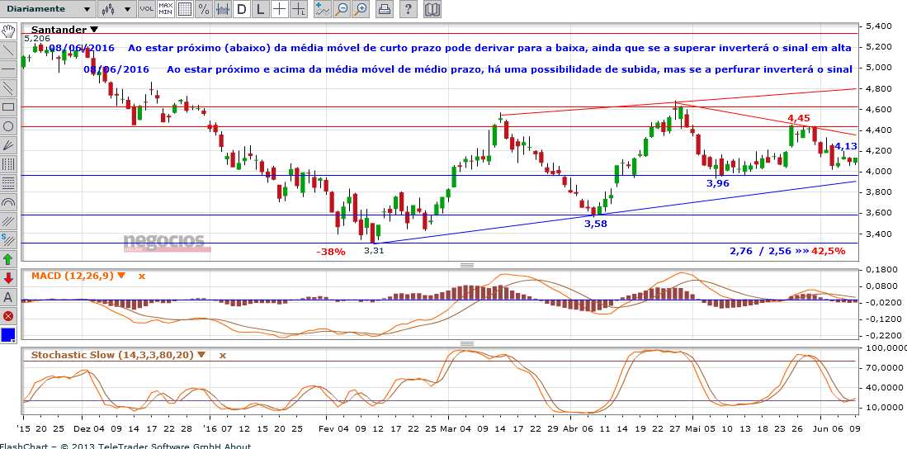Image resolution: width=907 pixels, height=449 pixels.
Task: Open the About link in footer
Action: tap(239, 446)
